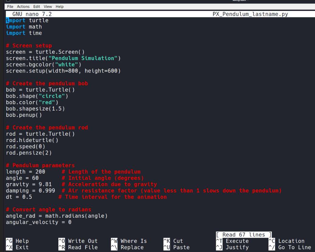Image resolution: width=315 pixels, height=252 pixels.
Task: Click the ^G Help shortcut
Action: tap(17, 241)
